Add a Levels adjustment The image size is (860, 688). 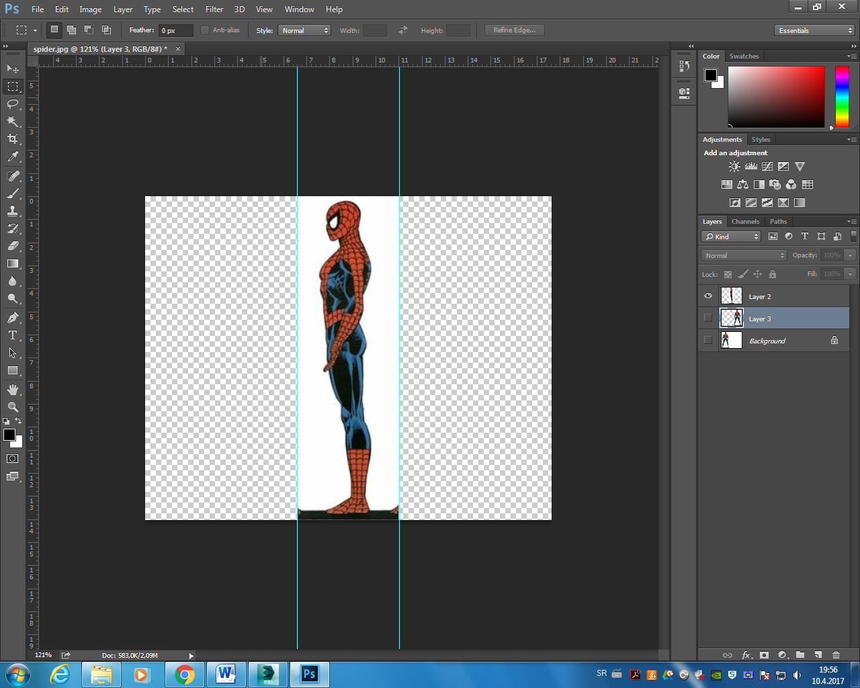click(x=751, y=167)
